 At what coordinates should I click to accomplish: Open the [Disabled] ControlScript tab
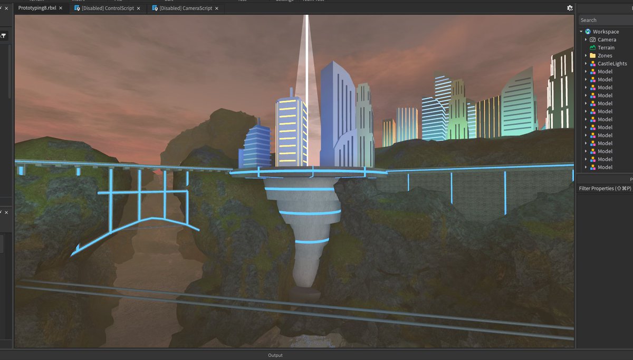click(x=108, y=8)
